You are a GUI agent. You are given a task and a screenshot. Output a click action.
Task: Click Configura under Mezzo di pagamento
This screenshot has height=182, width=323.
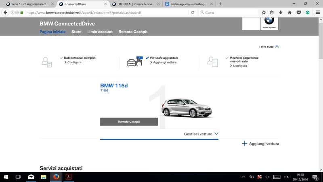(x=240, y=66)
